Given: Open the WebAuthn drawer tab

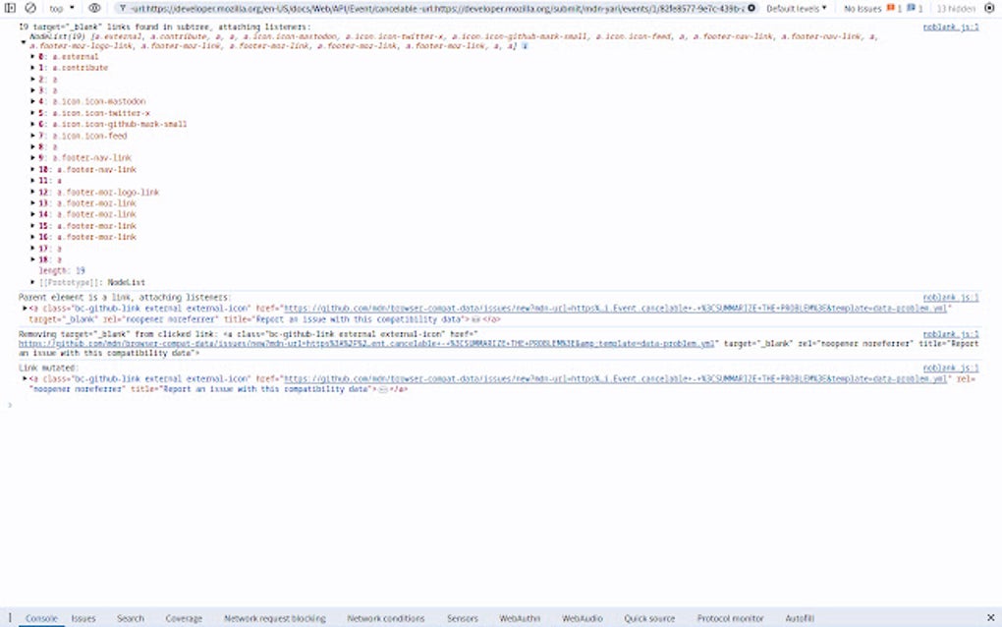Looking at the screenshot, I should click(518, 618).
